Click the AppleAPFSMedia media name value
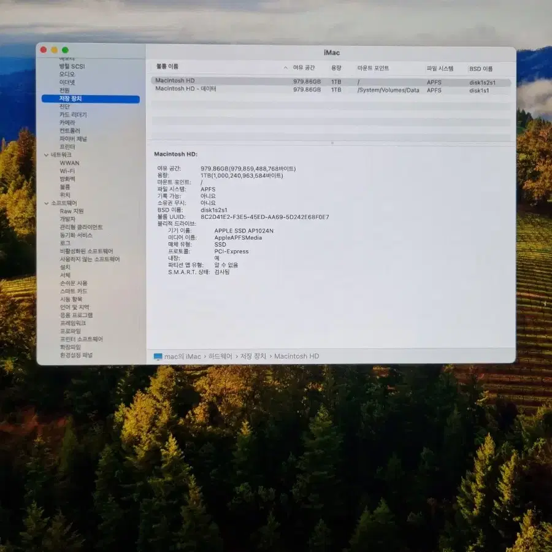The height and width of the screenshot is (552, 552). (x=238, y=238)
